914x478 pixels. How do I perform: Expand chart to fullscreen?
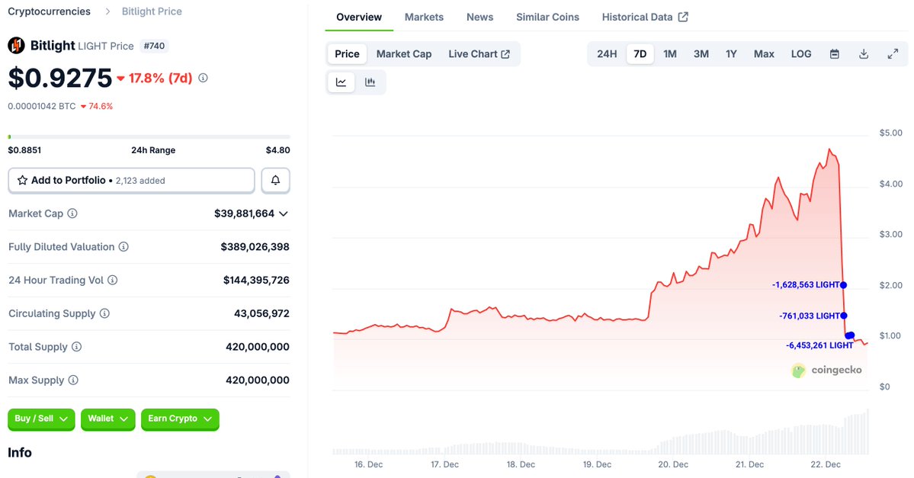pos(893,54)
